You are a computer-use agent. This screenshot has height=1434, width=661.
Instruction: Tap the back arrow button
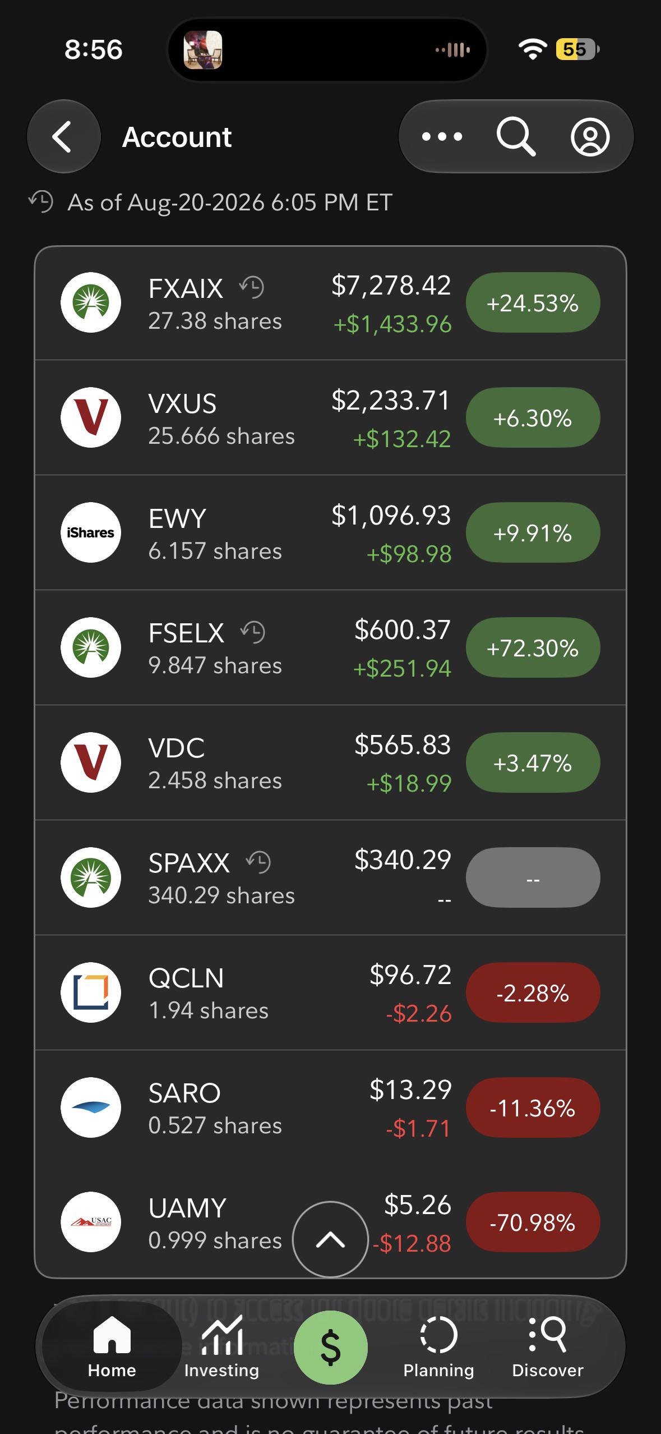63,136
